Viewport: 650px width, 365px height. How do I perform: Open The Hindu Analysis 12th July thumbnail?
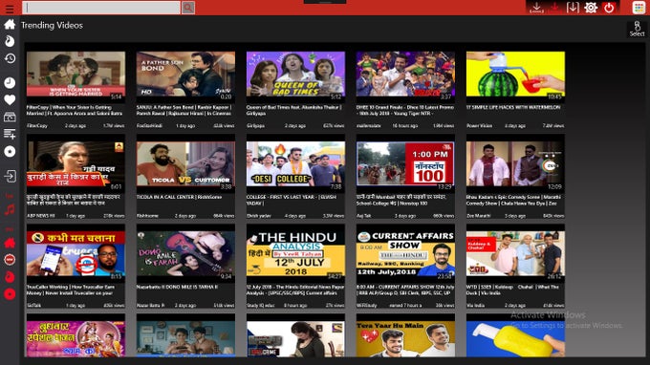coord(295,254)
